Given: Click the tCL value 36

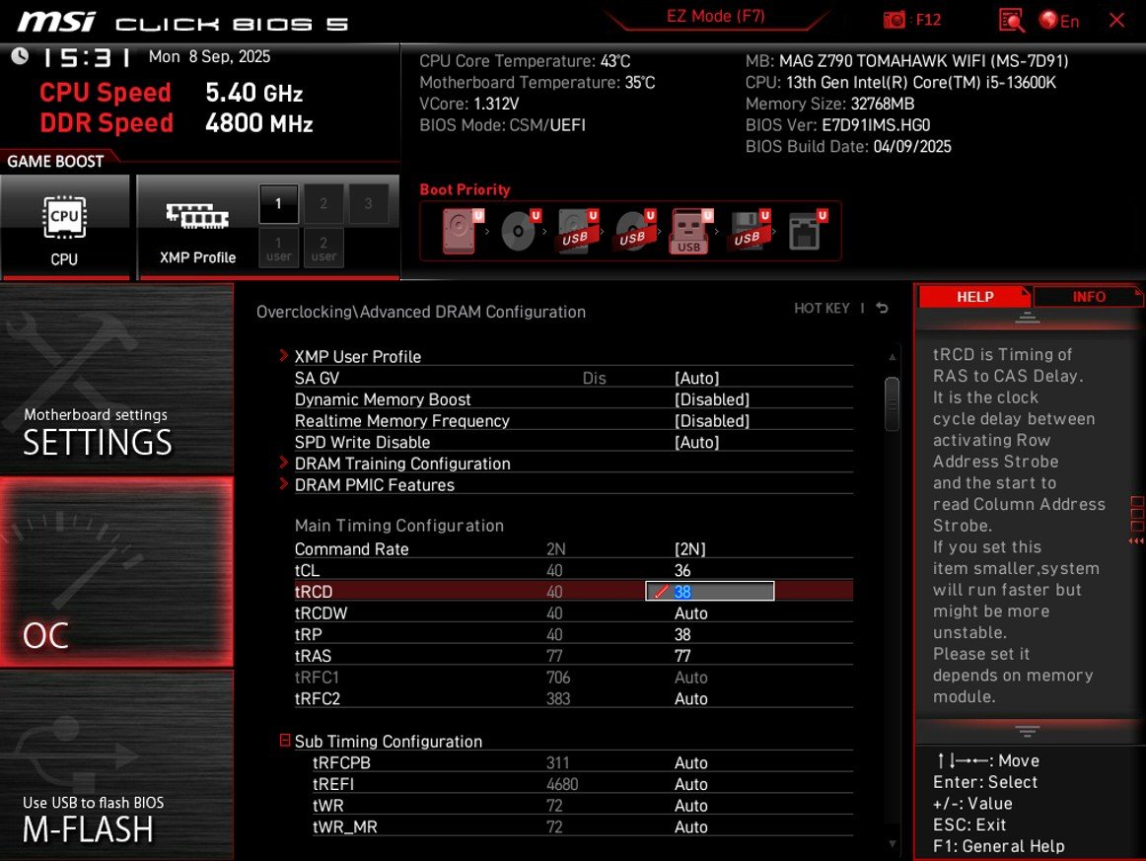Looking at the screenshot, I should (x=682, y=570).
